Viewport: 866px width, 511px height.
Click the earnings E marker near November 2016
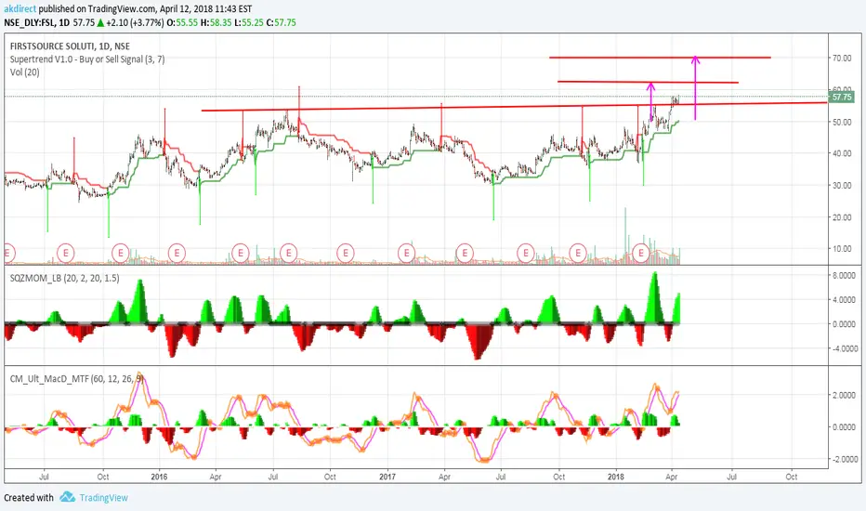click(x=345, y=253)
